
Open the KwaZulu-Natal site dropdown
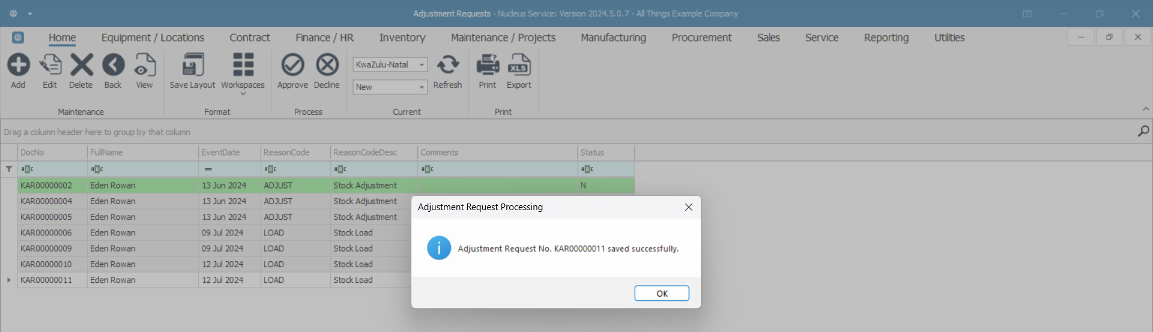[422, 65]
